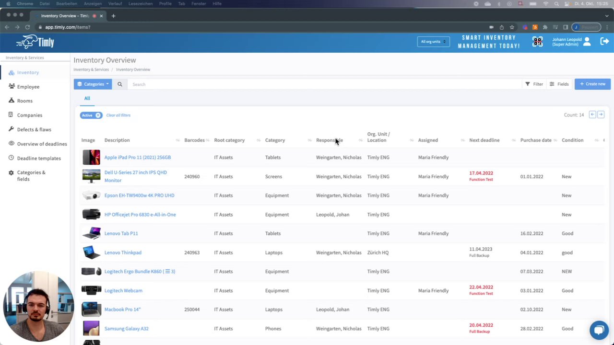This screenshot has height=345, width=614.
Task: Open HP Officejet Pro 6830 e-All-in-One item
Action: point(140,215)
